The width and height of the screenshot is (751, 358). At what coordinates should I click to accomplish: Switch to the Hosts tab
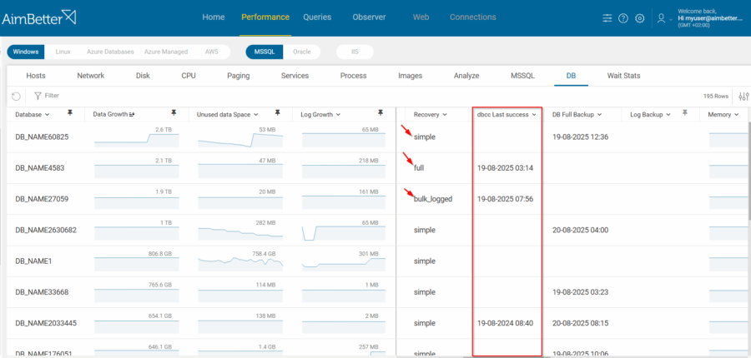[36, 76]
